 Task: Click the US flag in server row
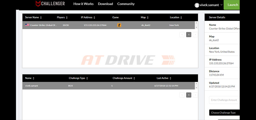[x=27, y=25]
